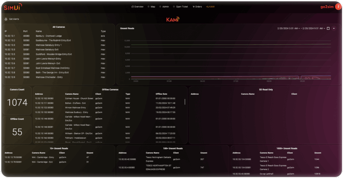The width and height of the screenshot is (343, 178).
Task: Open the end date-time dropdown 9:51 AM
Action: (x=314, y=29)
